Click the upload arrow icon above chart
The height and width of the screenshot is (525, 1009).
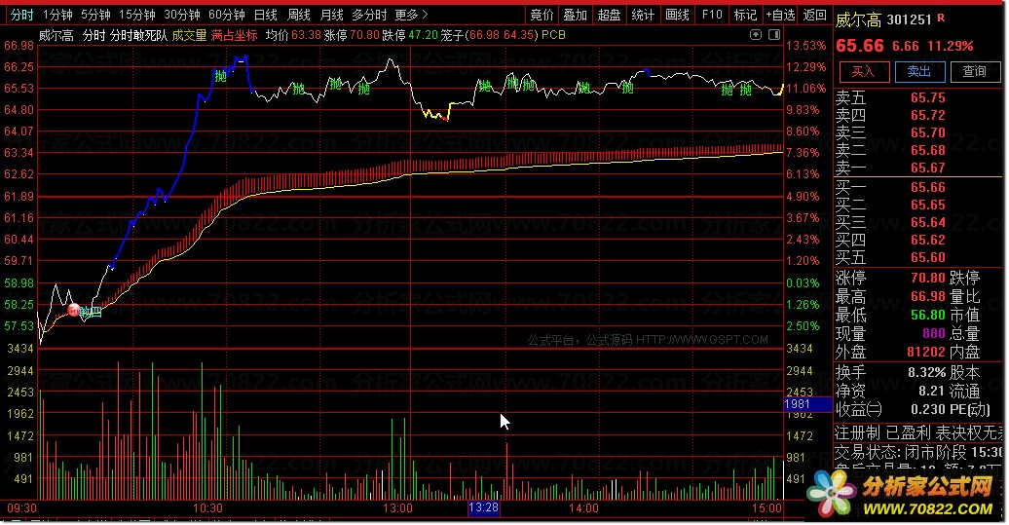[x=756, y=35]
